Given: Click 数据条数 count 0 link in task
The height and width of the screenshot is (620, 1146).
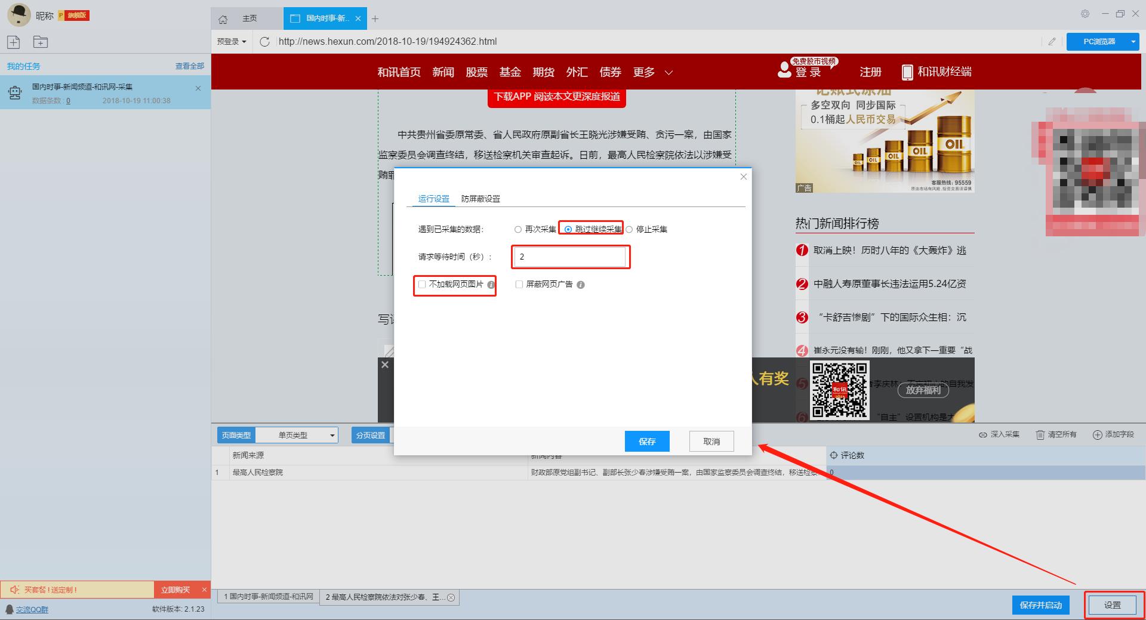Looking at the screenshot, I should pos(68,101).
